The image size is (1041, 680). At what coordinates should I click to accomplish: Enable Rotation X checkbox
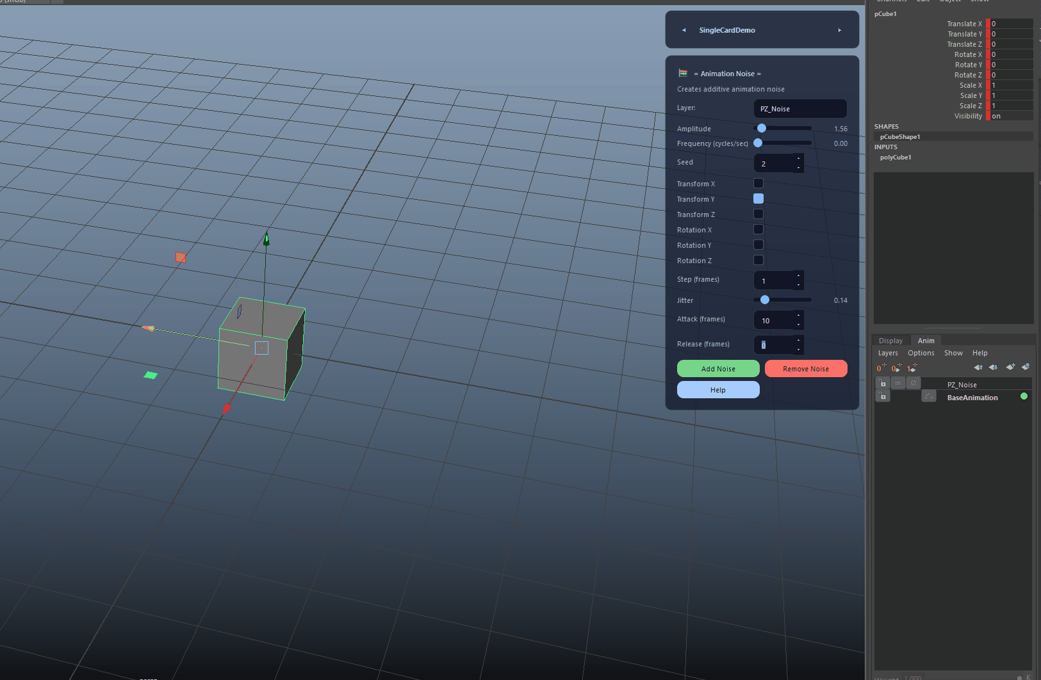point(758,229)
